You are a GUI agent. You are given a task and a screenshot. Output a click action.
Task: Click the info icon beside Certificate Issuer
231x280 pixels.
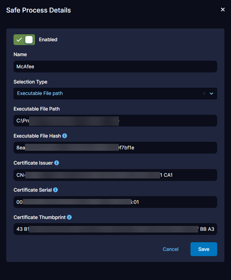point(56,163)
